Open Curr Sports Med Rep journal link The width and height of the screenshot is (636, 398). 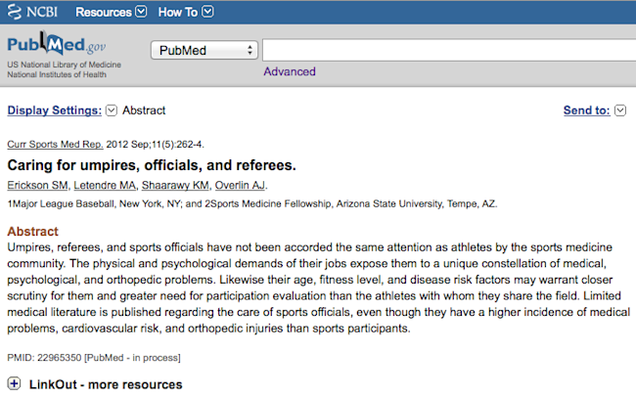click(55, 145)
